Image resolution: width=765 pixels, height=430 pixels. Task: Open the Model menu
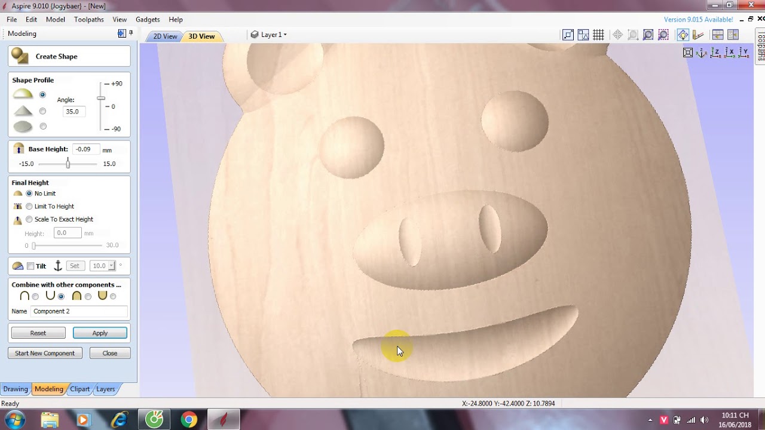pos(56,19)
